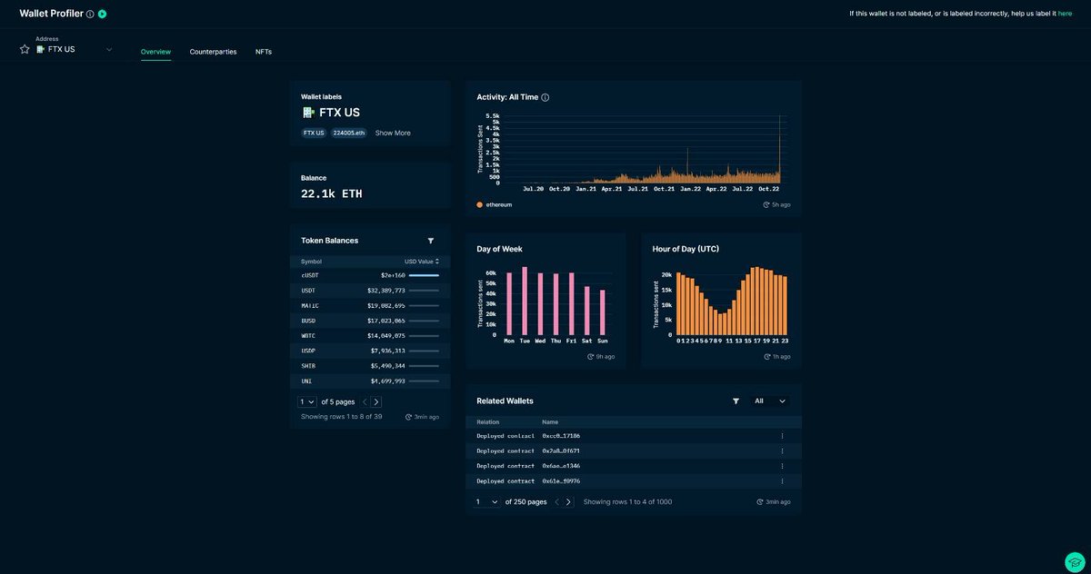The height and width of the screenshot is (574, 1091).
Task: Click the Hour of Day 1h ago icon
Action: click(x=767, y=357)
